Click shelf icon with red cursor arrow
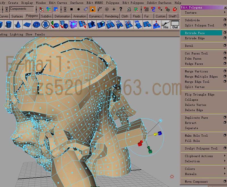227x187 pixels. tap(83, 24)
